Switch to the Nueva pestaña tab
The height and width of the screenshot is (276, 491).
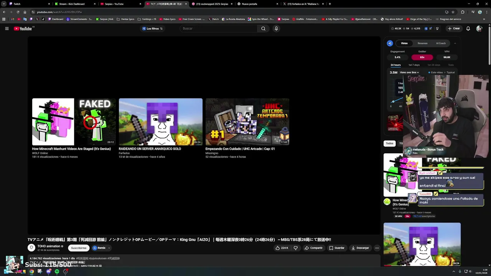(257, 4)
